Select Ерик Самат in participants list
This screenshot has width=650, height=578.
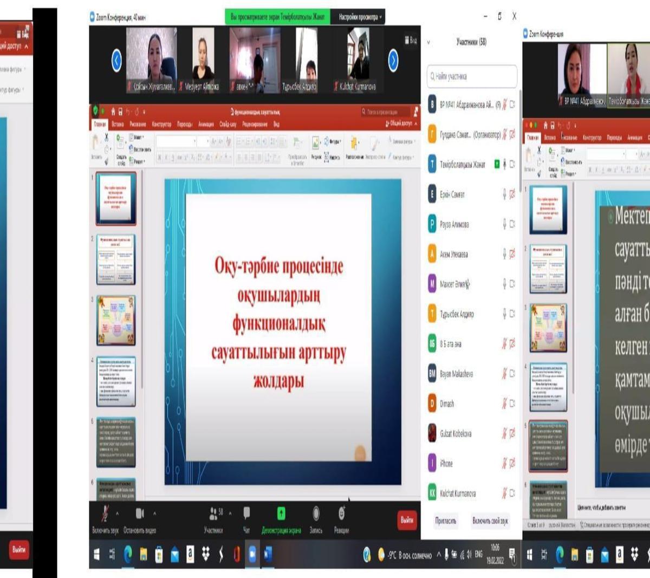[452, 194]
